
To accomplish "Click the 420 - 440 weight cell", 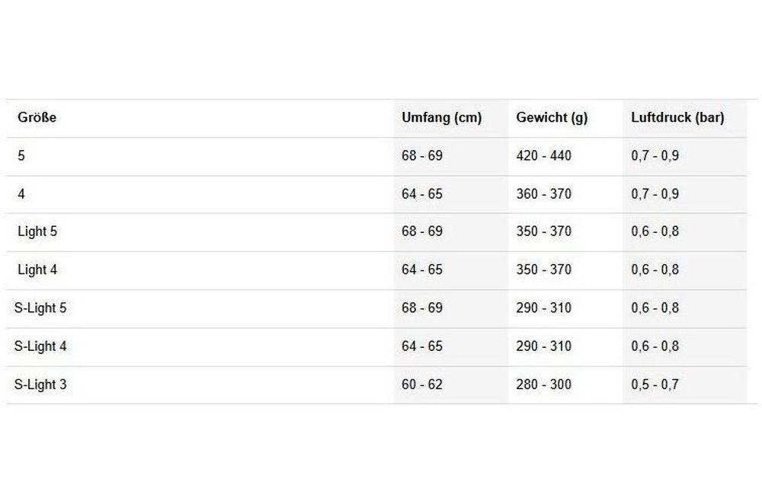I will (543, 156).
